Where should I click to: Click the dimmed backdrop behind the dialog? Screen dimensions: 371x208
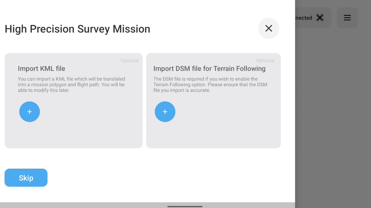[x=332, y=109]
